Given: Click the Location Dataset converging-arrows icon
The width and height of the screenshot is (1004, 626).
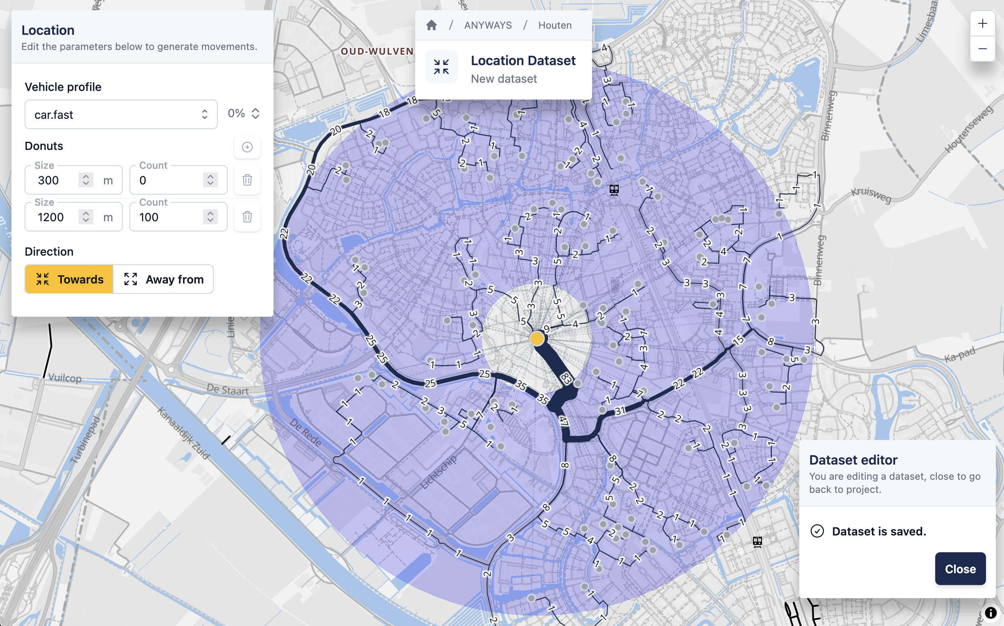Looking at the screenshot, I should tap(441, 66).
